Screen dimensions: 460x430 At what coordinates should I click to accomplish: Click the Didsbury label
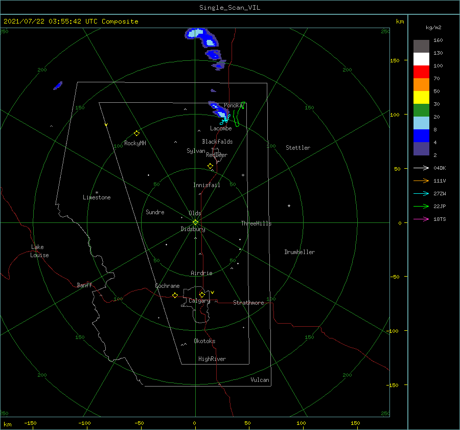(x=193, y=229)
